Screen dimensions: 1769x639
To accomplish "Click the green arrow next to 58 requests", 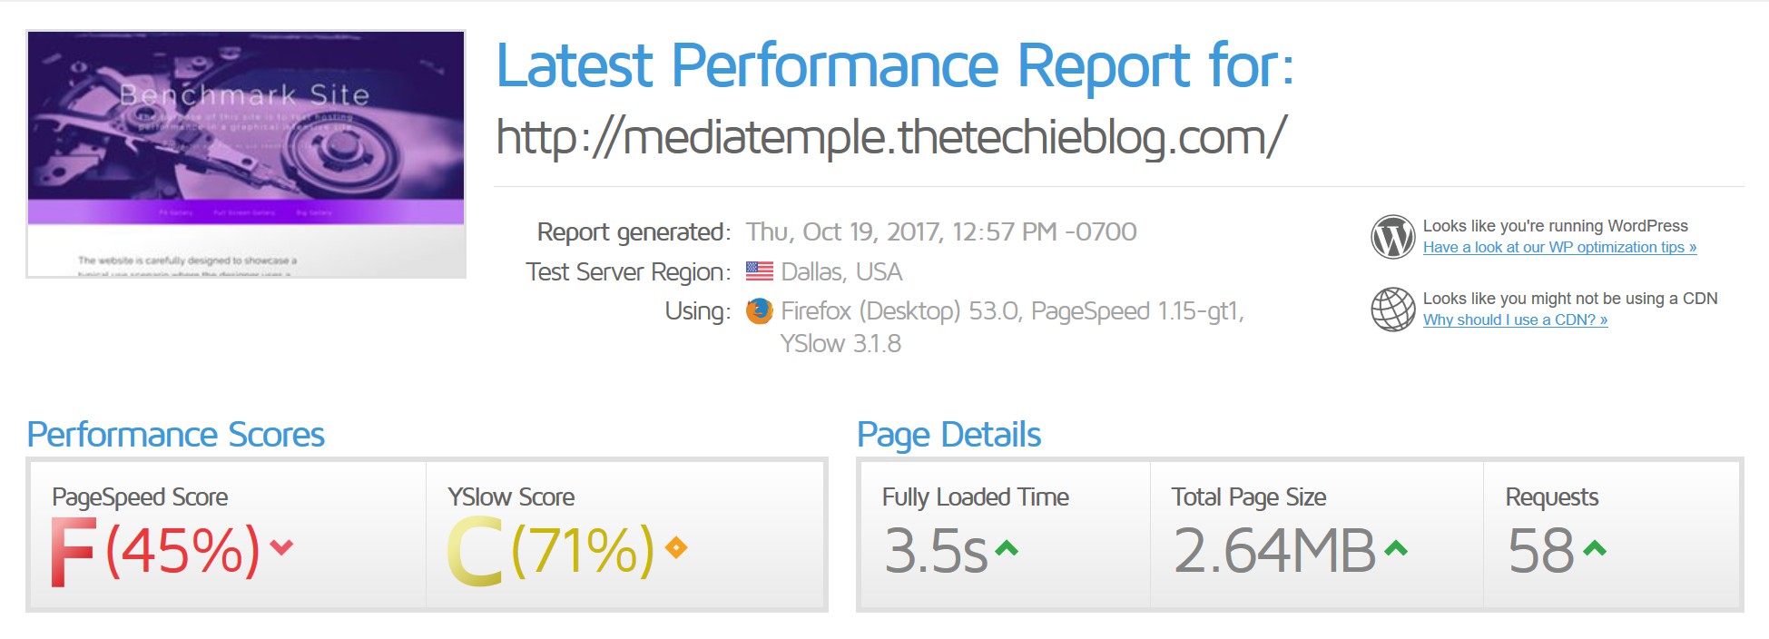I will [x=1595, y=548].
